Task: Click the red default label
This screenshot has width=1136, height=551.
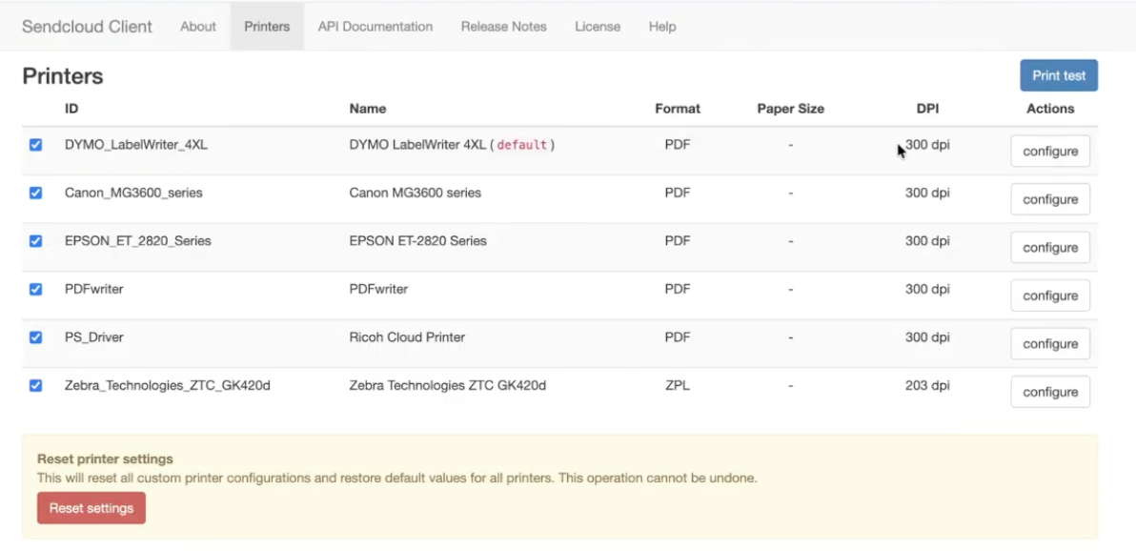Action: tap(521, 145)
